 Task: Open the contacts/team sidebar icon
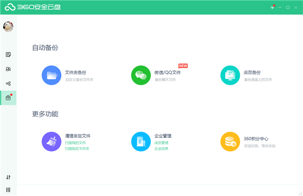click(x=8, y=69)
